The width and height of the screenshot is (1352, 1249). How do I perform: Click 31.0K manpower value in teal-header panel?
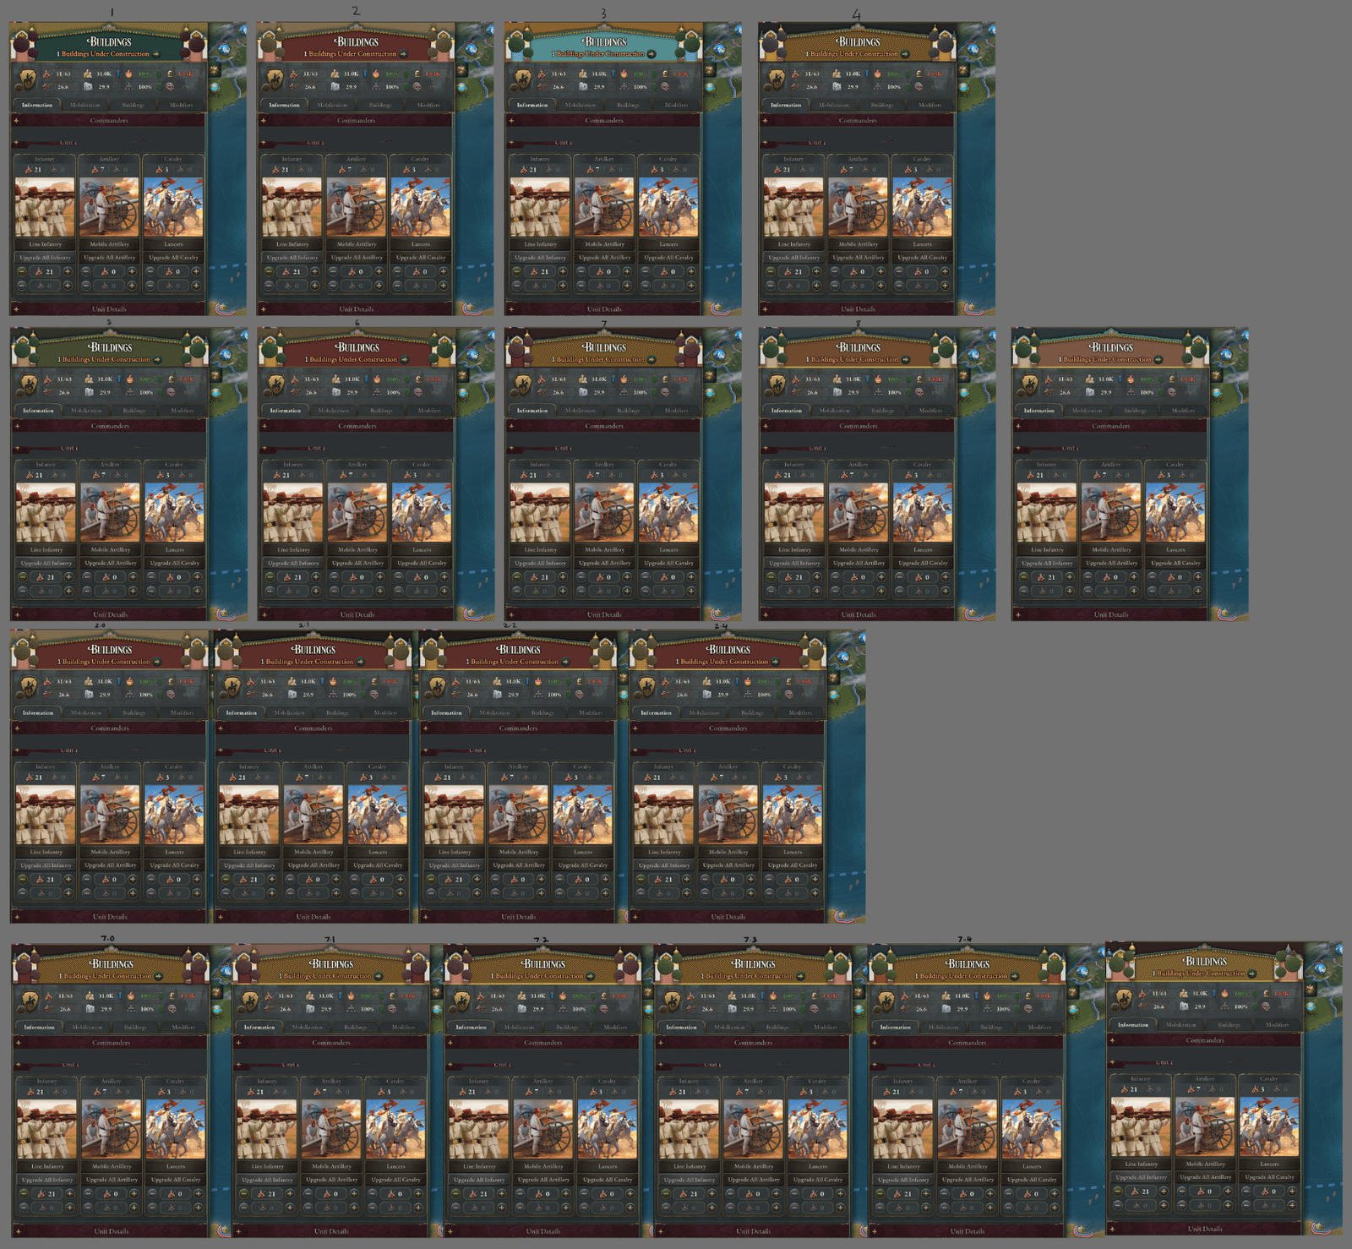click(x=599, y=74)
